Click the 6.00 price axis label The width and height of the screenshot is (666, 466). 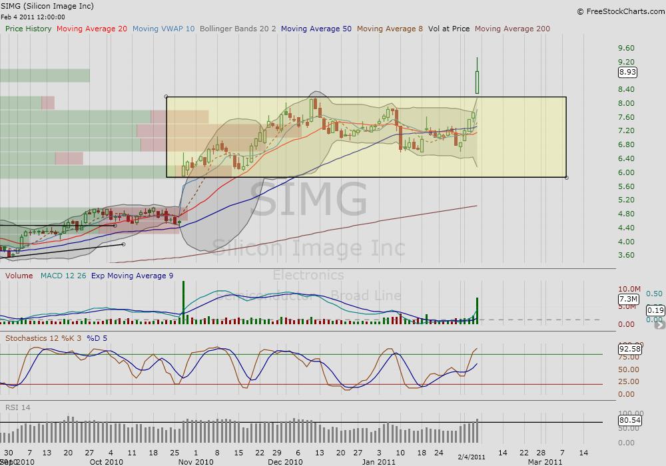point(626,172)
